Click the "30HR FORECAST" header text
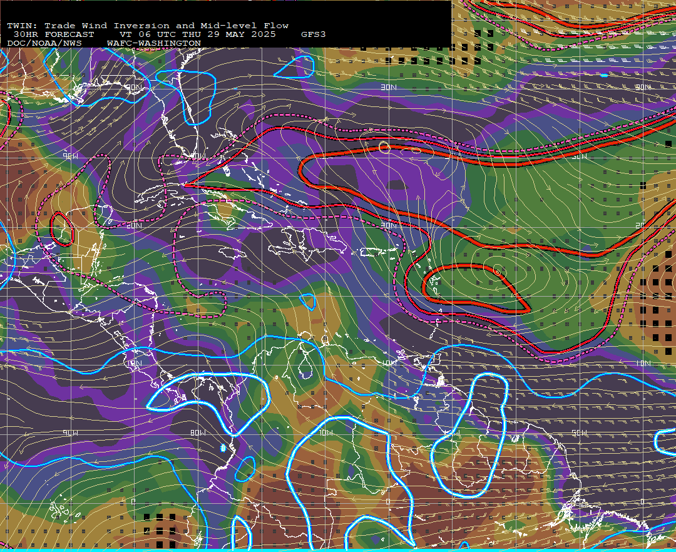 coord(53,34)
